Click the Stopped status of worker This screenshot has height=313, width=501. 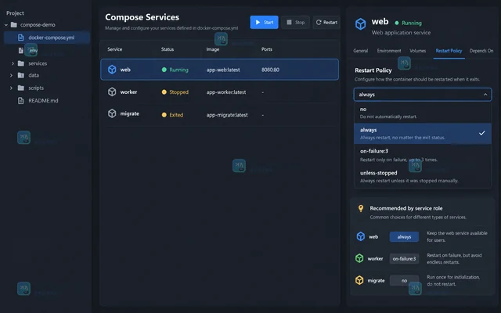175,92
